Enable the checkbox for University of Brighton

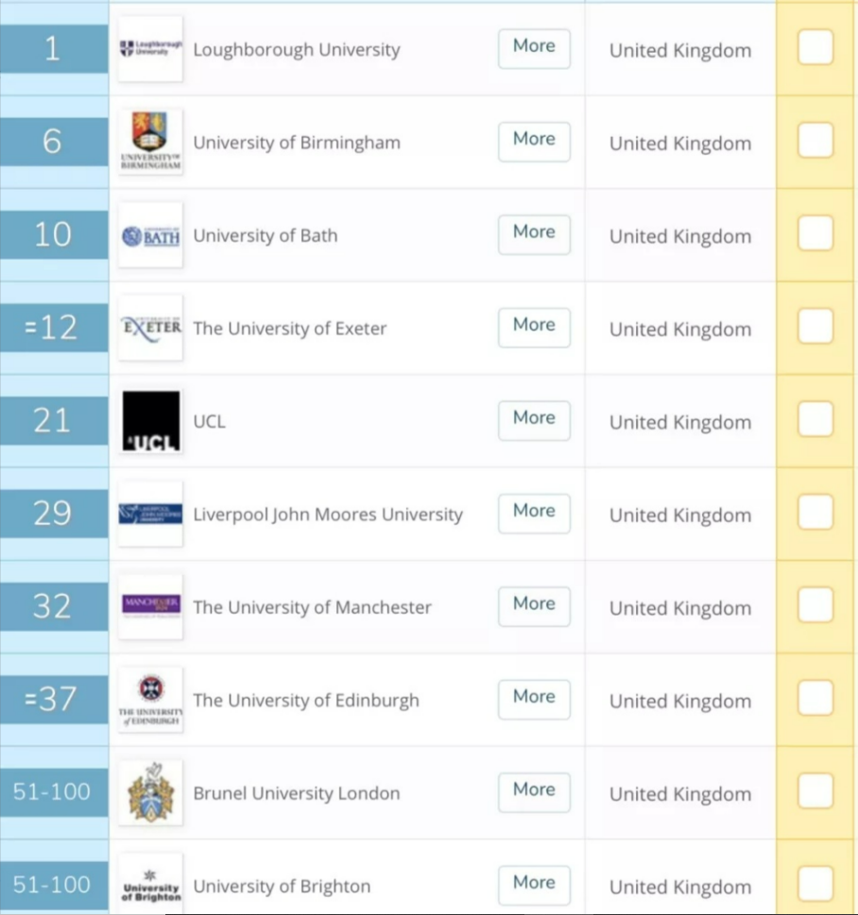[x=815, y=884]
